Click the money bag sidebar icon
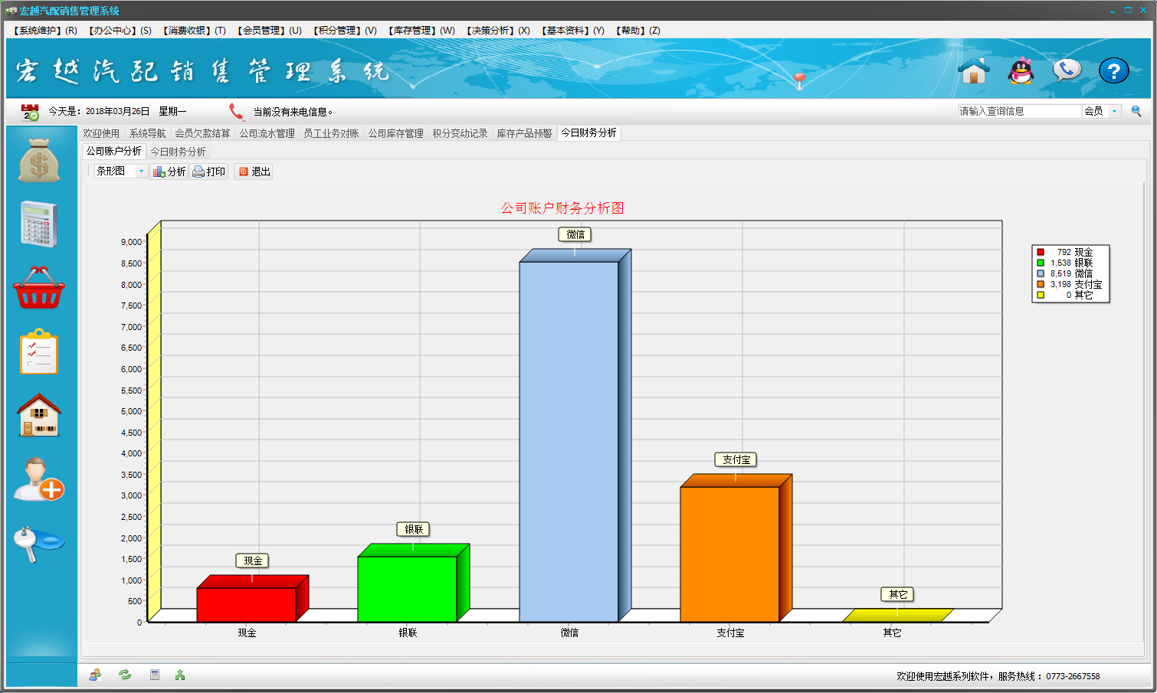This screenshot has width=1157, height=693. point(39,160)
